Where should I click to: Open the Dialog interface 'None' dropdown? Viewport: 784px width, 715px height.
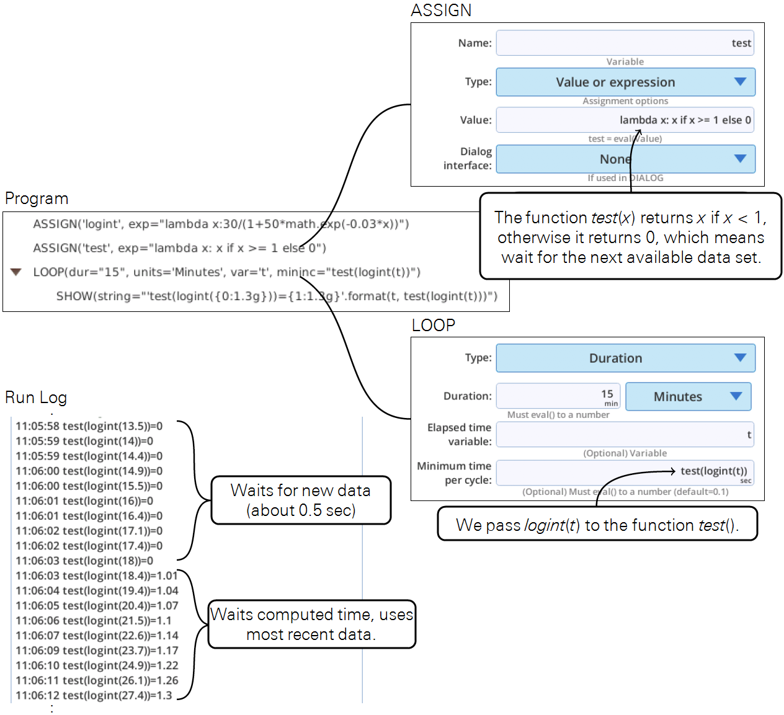pyautogui.click(x=625, y=159)
